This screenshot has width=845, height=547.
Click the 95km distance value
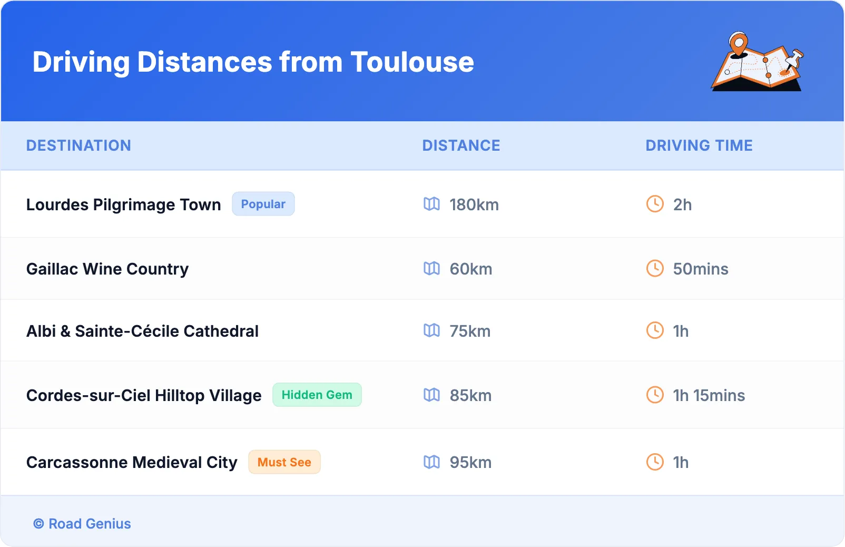pos(470,462)
